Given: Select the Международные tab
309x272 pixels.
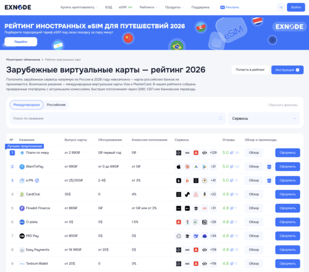Looking at the screenshot, I should tap(27, 105).
